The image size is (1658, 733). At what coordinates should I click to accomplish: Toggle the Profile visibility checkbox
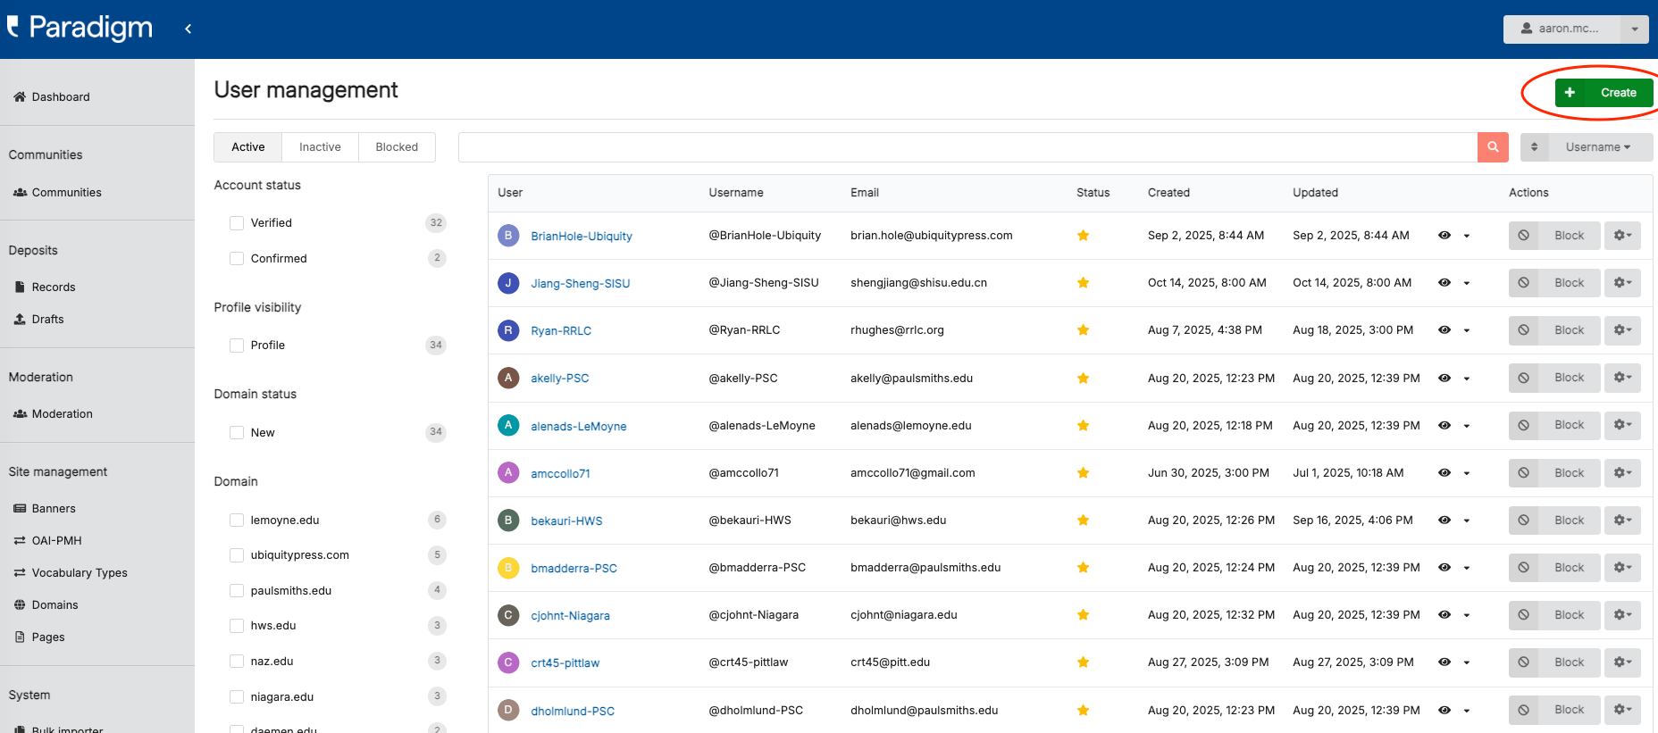237,346
